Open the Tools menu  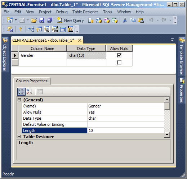pos(108,12)
